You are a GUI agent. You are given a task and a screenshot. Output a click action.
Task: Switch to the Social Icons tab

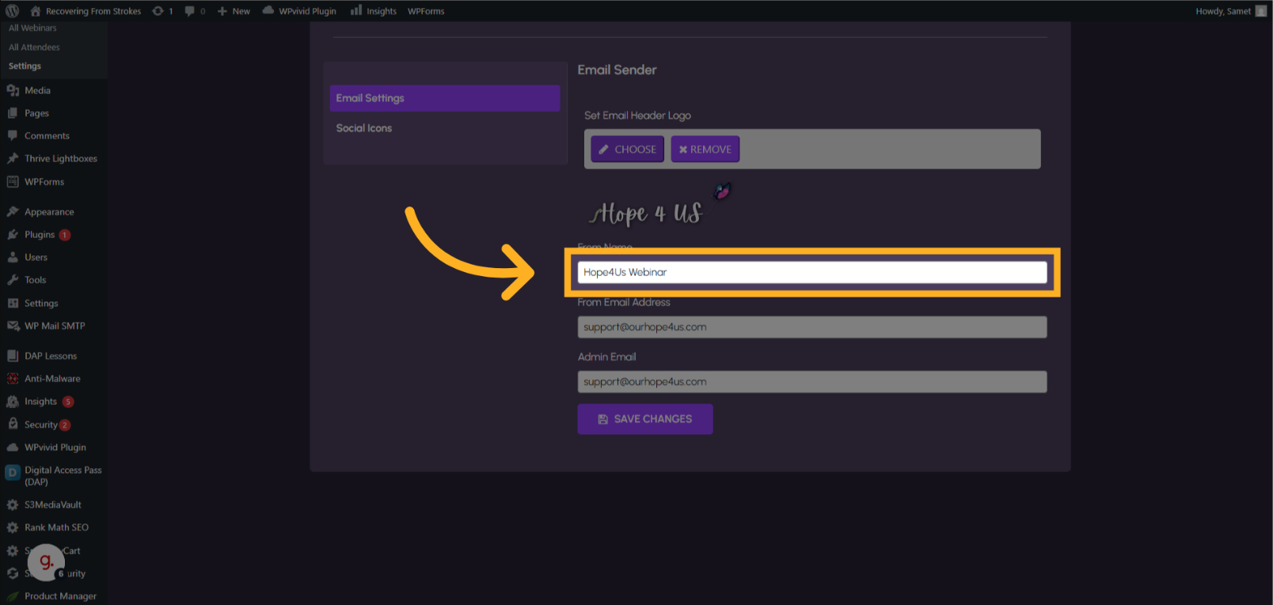coord(364,128)
